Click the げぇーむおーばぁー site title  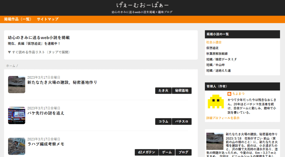tap(142, 5)
